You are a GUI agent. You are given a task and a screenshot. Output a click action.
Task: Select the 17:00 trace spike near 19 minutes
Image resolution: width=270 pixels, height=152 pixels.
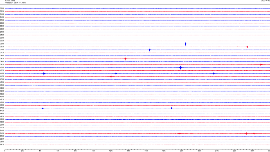click(172, 108)
